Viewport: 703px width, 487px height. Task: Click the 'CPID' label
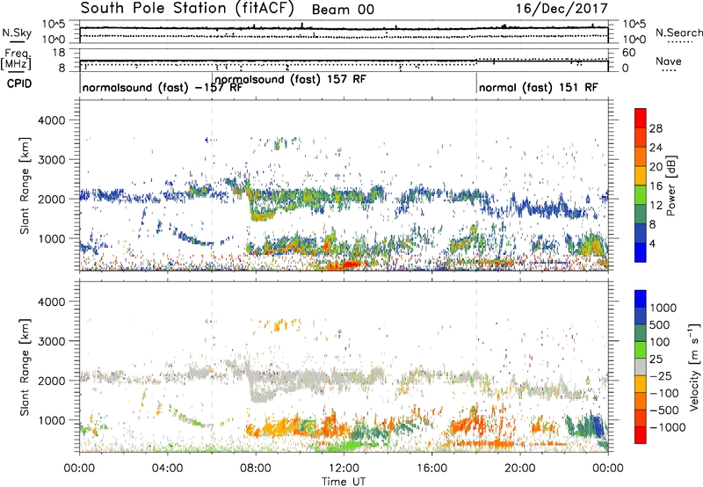pos(19,84)
